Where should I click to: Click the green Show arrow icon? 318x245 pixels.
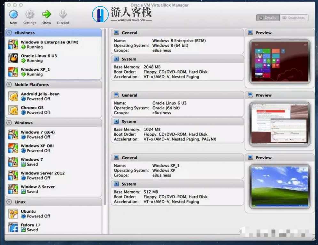coord(47,14)
